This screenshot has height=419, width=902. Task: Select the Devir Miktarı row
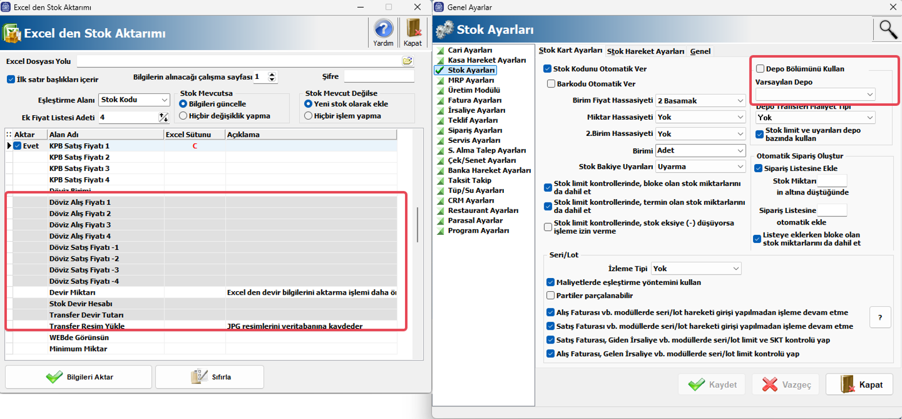(201, 293)
